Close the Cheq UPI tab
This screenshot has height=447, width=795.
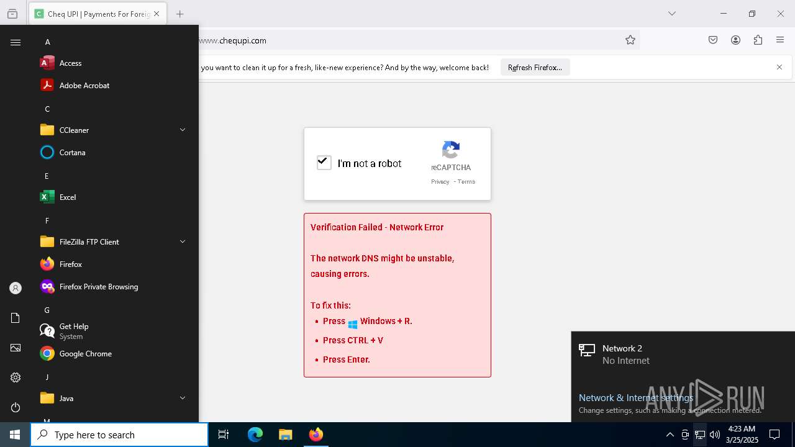(157, 14)
